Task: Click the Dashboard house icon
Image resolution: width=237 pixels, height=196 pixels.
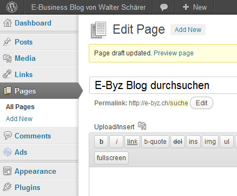Action: point(8,23)
